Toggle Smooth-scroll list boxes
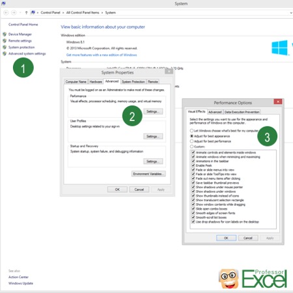The height and width of the screenshot is (293, 293). 193,217
